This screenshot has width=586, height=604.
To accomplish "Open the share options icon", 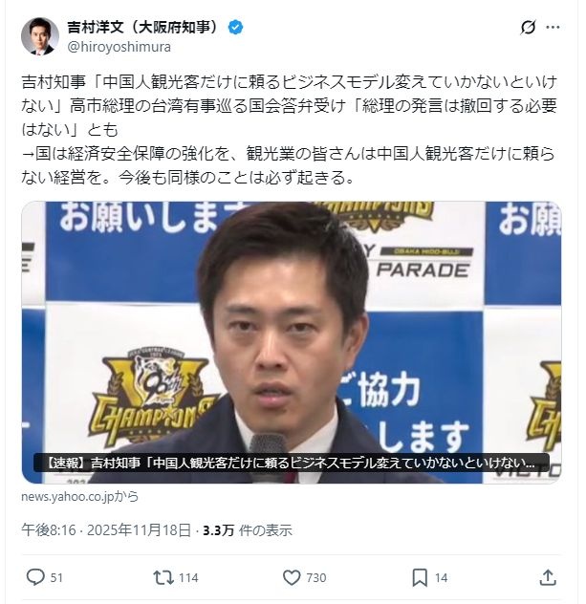I will point(548,577).
